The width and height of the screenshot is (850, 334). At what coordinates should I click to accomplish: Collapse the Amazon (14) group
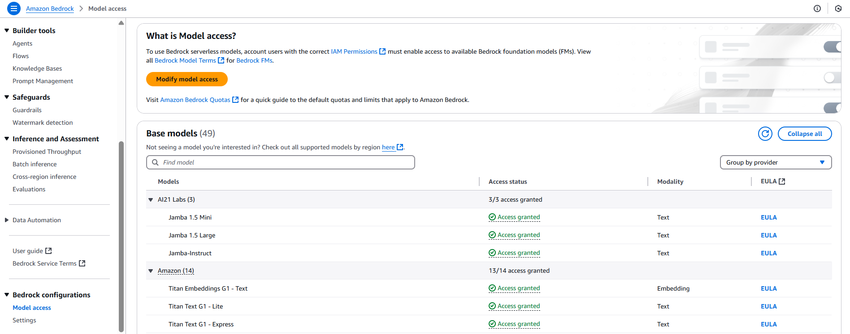[151, 271]
